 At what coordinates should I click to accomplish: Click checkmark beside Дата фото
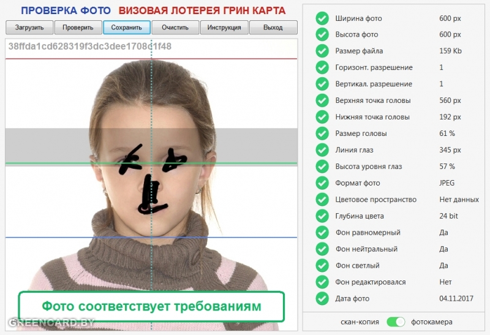pyautogui.click(x=322, y=298)
